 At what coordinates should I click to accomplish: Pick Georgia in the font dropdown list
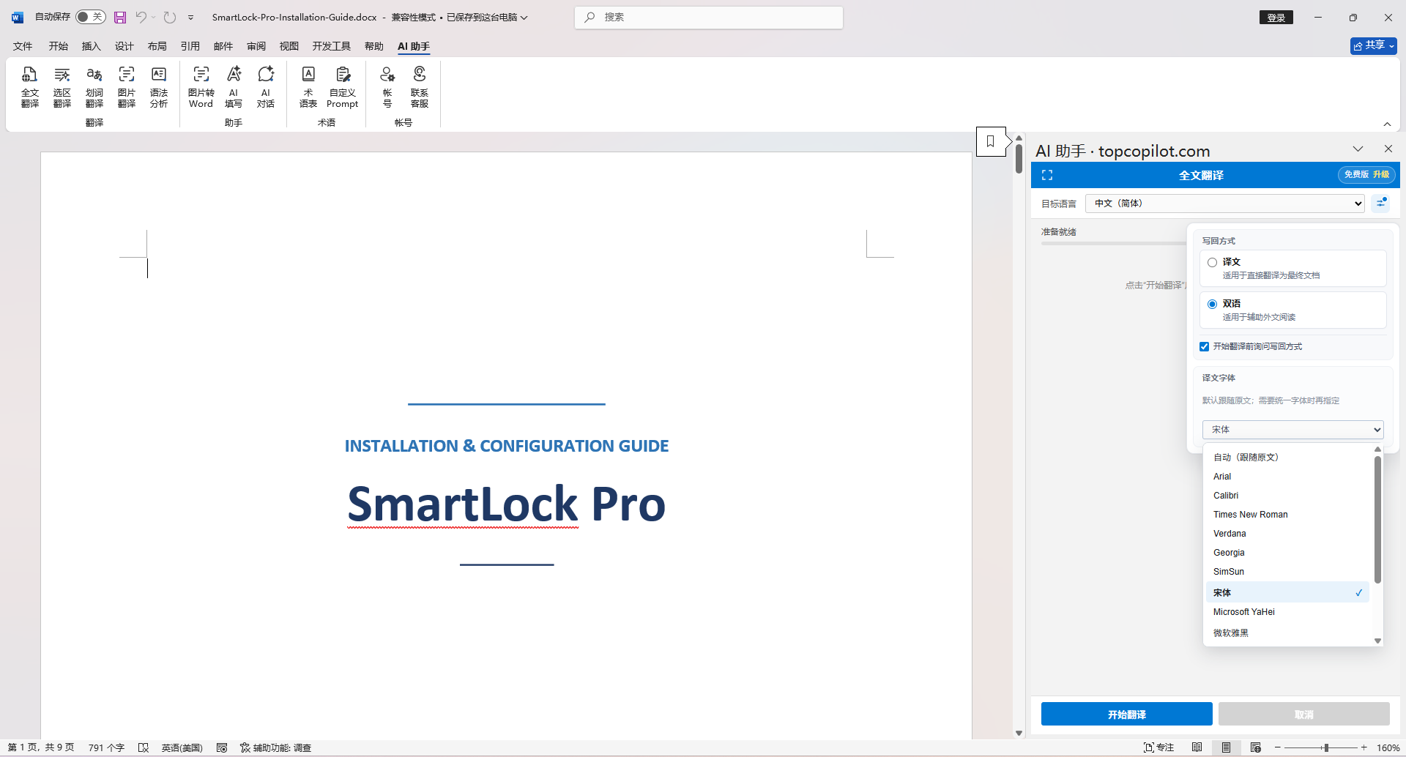pyautogui.click(x=1287, y=553)
